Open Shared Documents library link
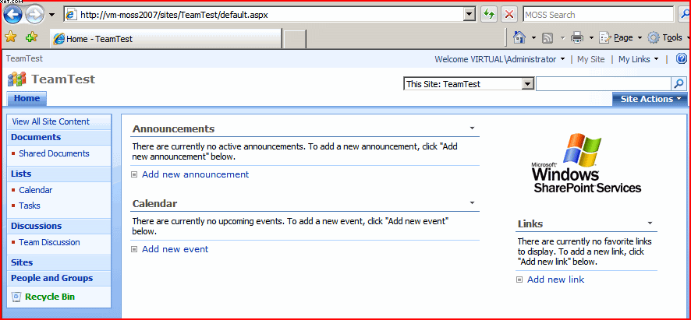 coord(54,153)
